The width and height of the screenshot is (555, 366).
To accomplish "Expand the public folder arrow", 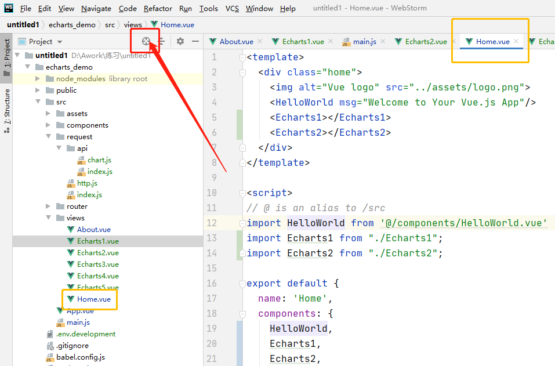I will [x=38, y=90].
